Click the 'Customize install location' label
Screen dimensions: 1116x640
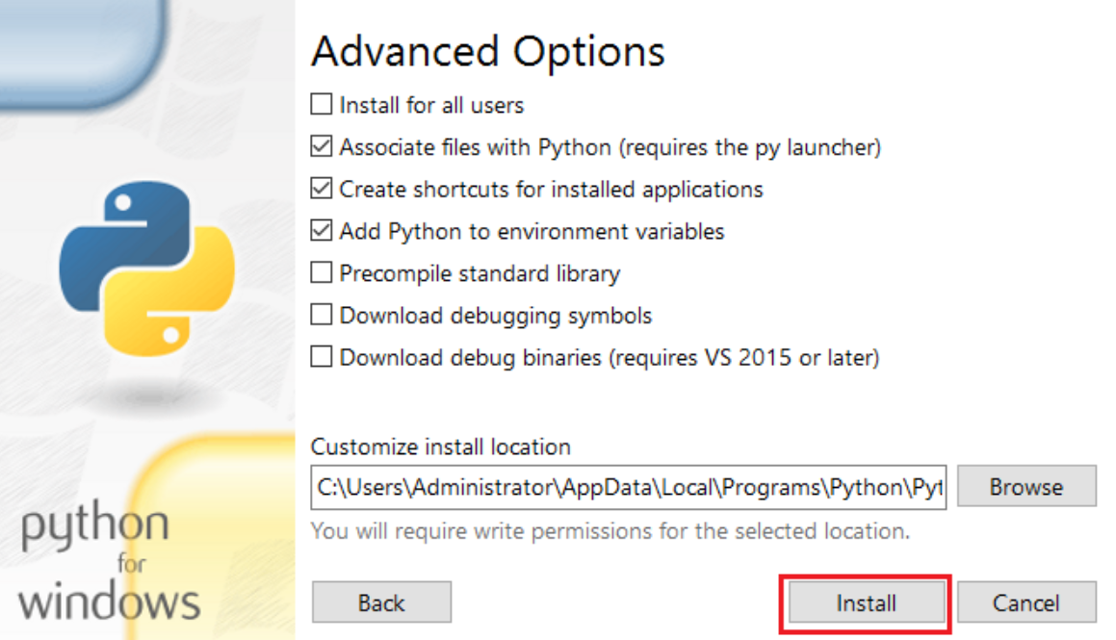click(440, 447)
